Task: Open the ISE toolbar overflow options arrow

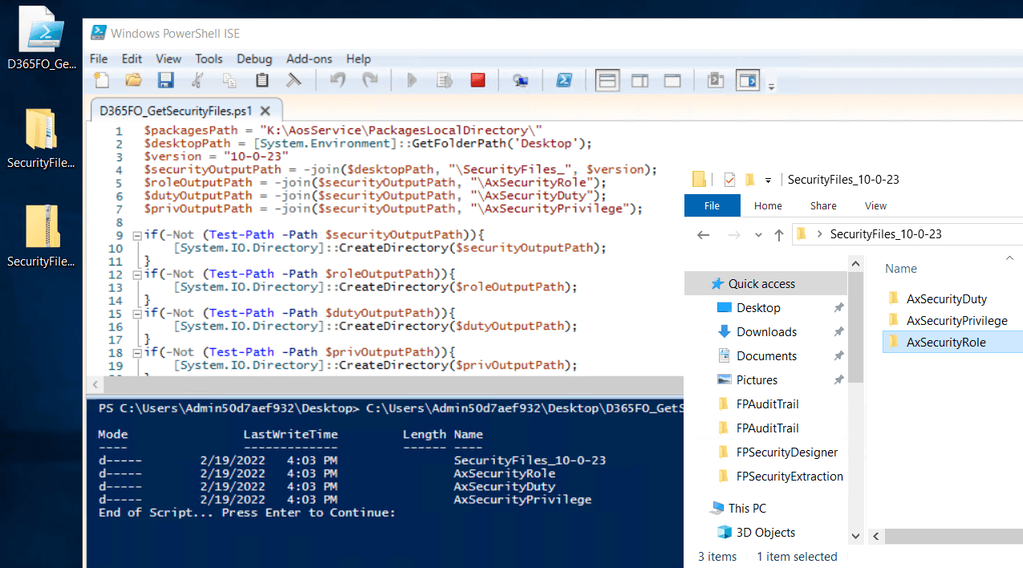Action: point(771,86)
